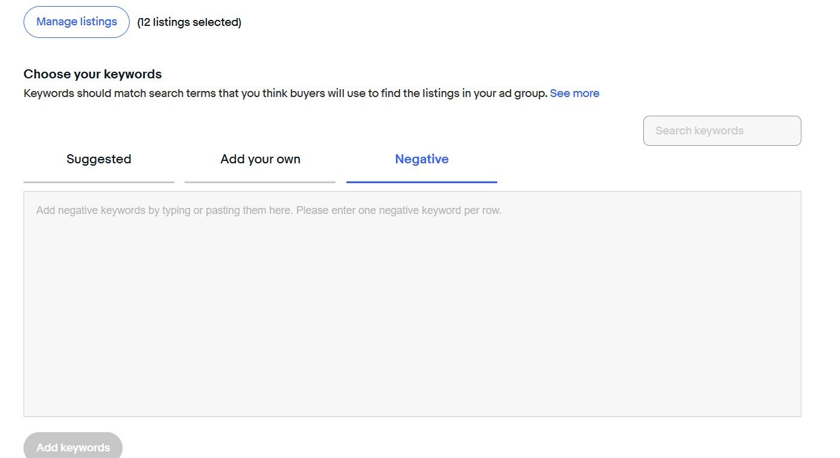Click the Choose your keywords heading
This screenshot has width=840, height=458.
click(93, 74)
